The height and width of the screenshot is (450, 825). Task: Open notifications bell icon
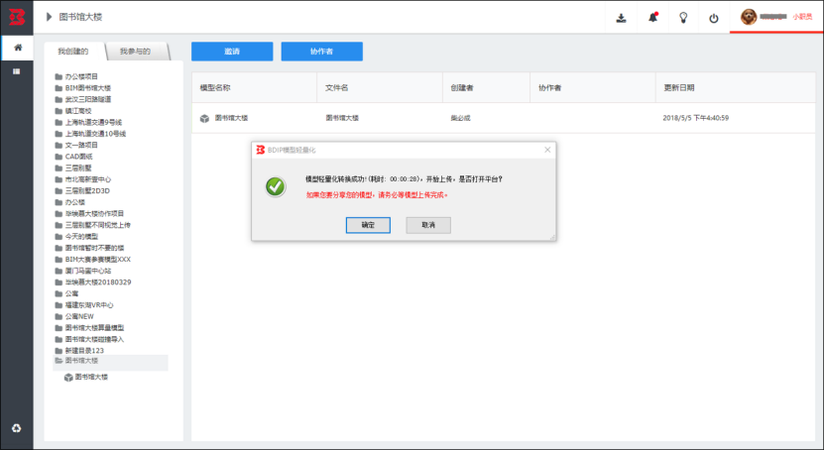(x=652, y=18)
